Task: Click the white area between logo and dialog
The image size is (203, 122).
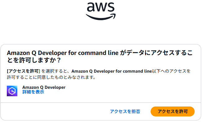Action: [101, 32]
